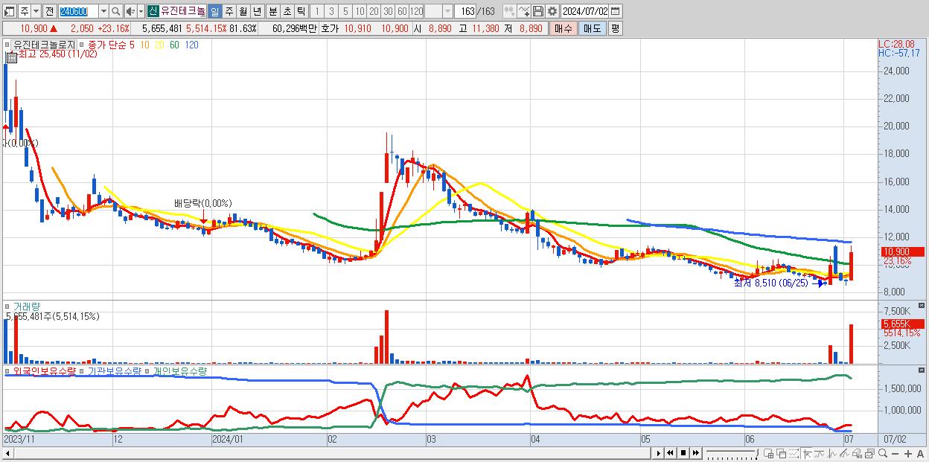Toggle the small square before 종가 단순 legend
The width and height of the screenshot is (929, 462).
pos(82,45)
